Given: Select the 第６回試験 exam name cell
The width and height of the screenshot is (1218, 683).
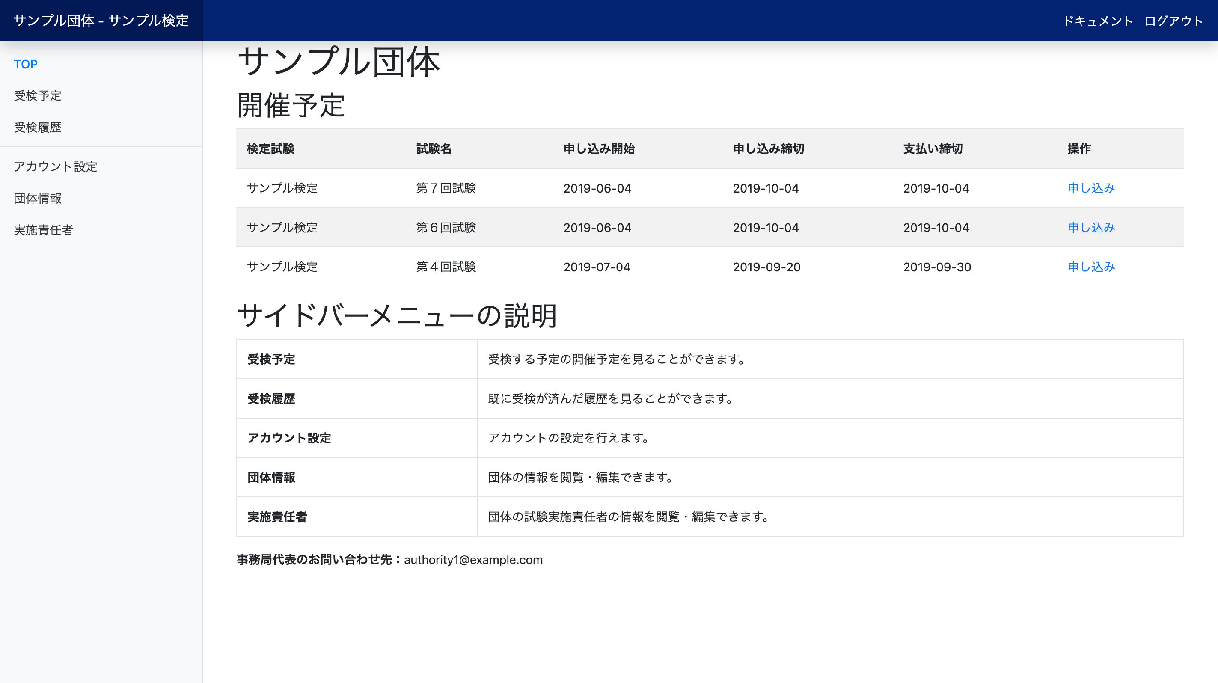Looking at the screenshot, I should click(446, 227).
